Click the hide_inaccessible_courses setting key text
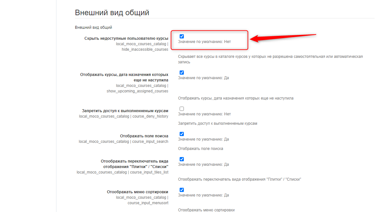 [x=145, y=49]
